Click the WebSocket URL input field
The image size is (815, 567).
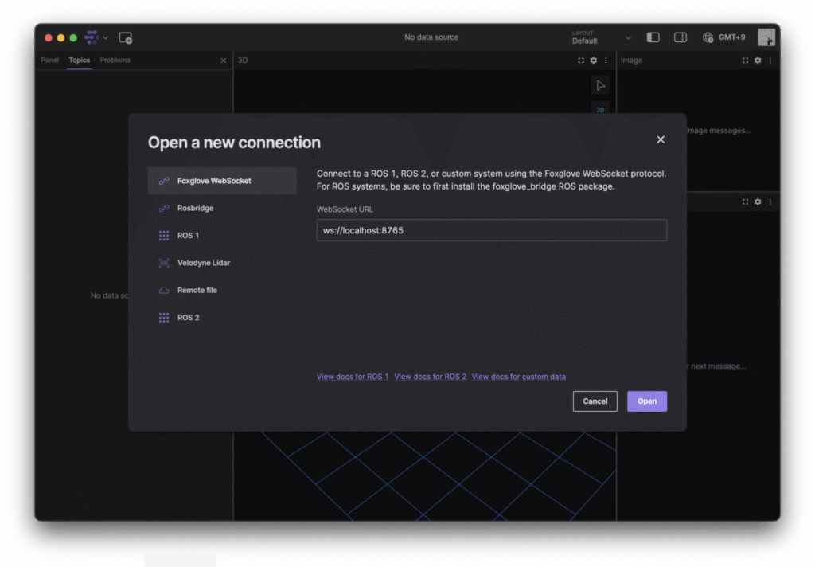tap(491, 230)
